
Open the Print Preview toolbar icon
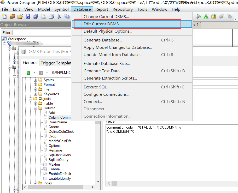(44, 16)
